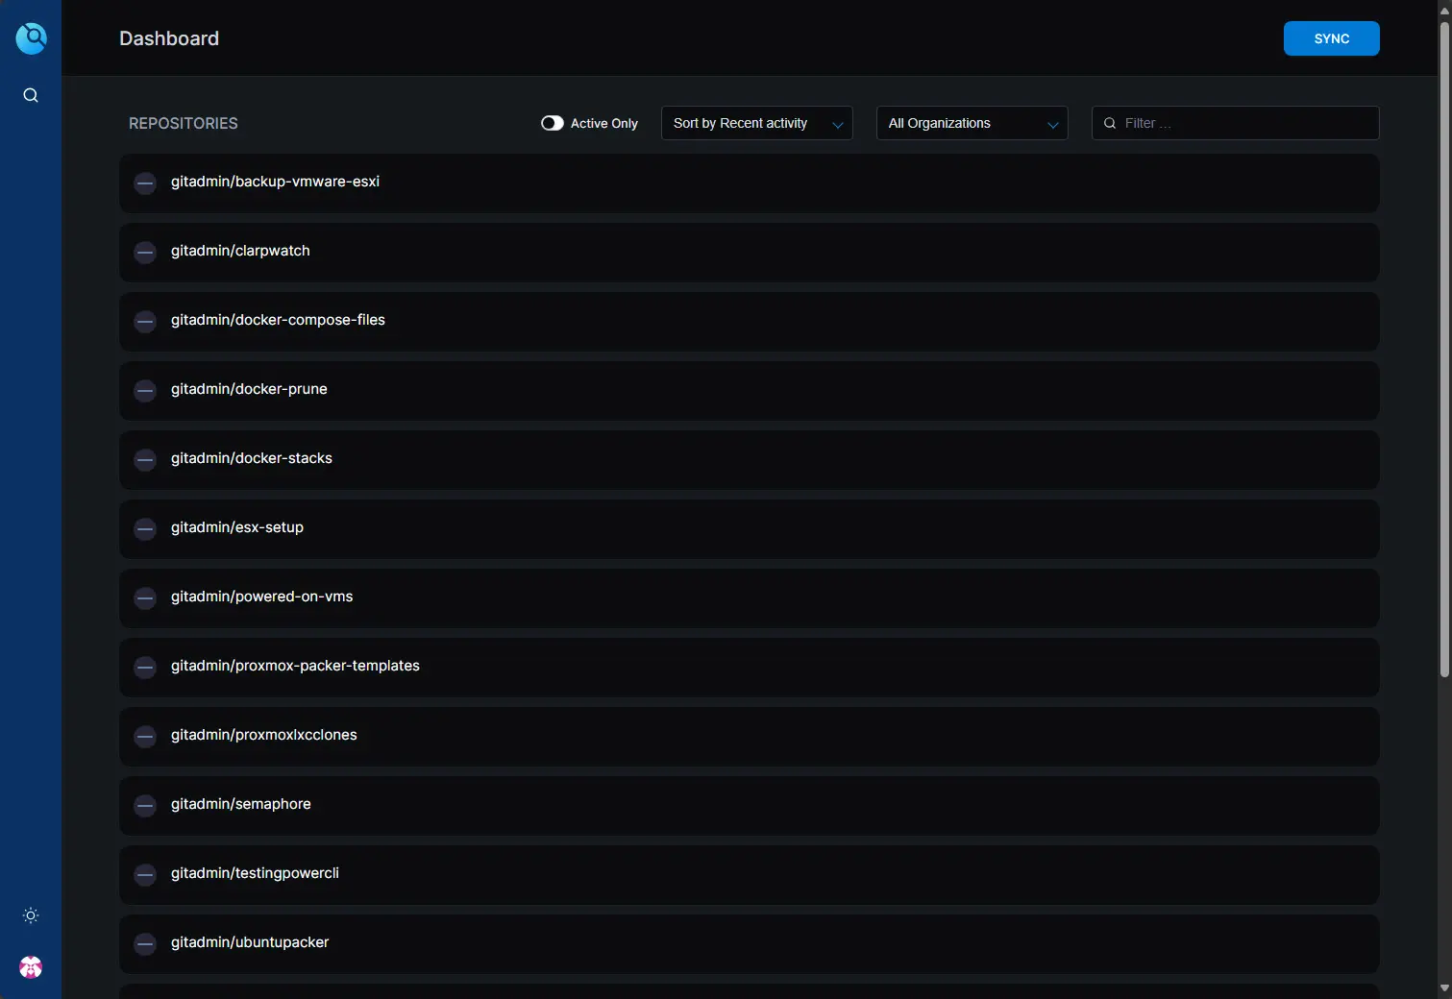1452x999 pixels.
Task: Click status icon beside gitadmin/semaphore
Action: coord(145,806)
